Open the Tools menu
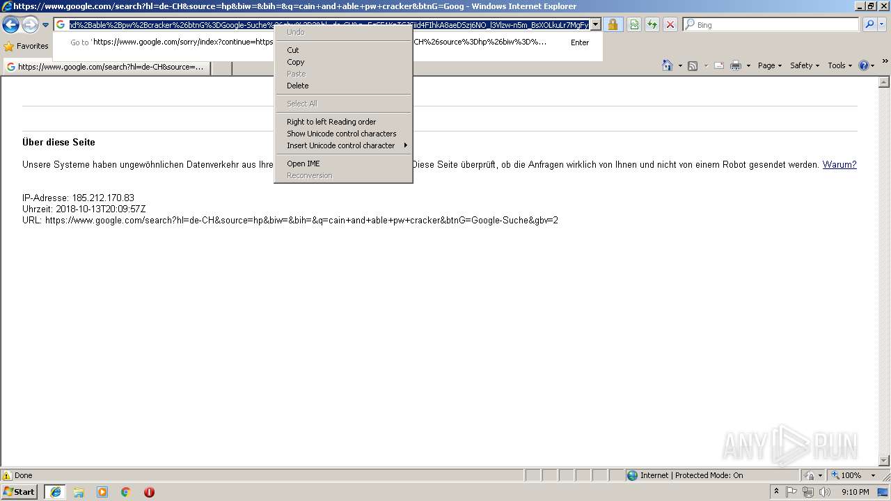This screenshot has height=501, width=891. click(839, 65)
